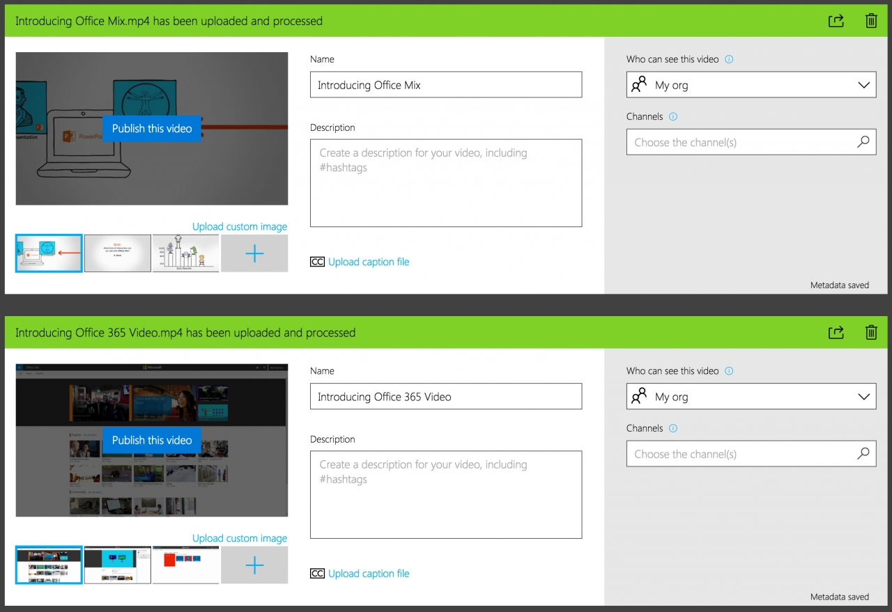Delete Introducing Office 365 Video.mp4 with trash icon
This screenshot has width=892, height=612.
click(871, 332)
